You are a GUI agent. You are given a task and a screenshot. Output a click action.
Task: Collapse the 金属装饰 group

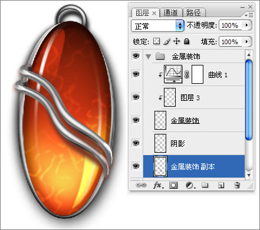point(148,57)
